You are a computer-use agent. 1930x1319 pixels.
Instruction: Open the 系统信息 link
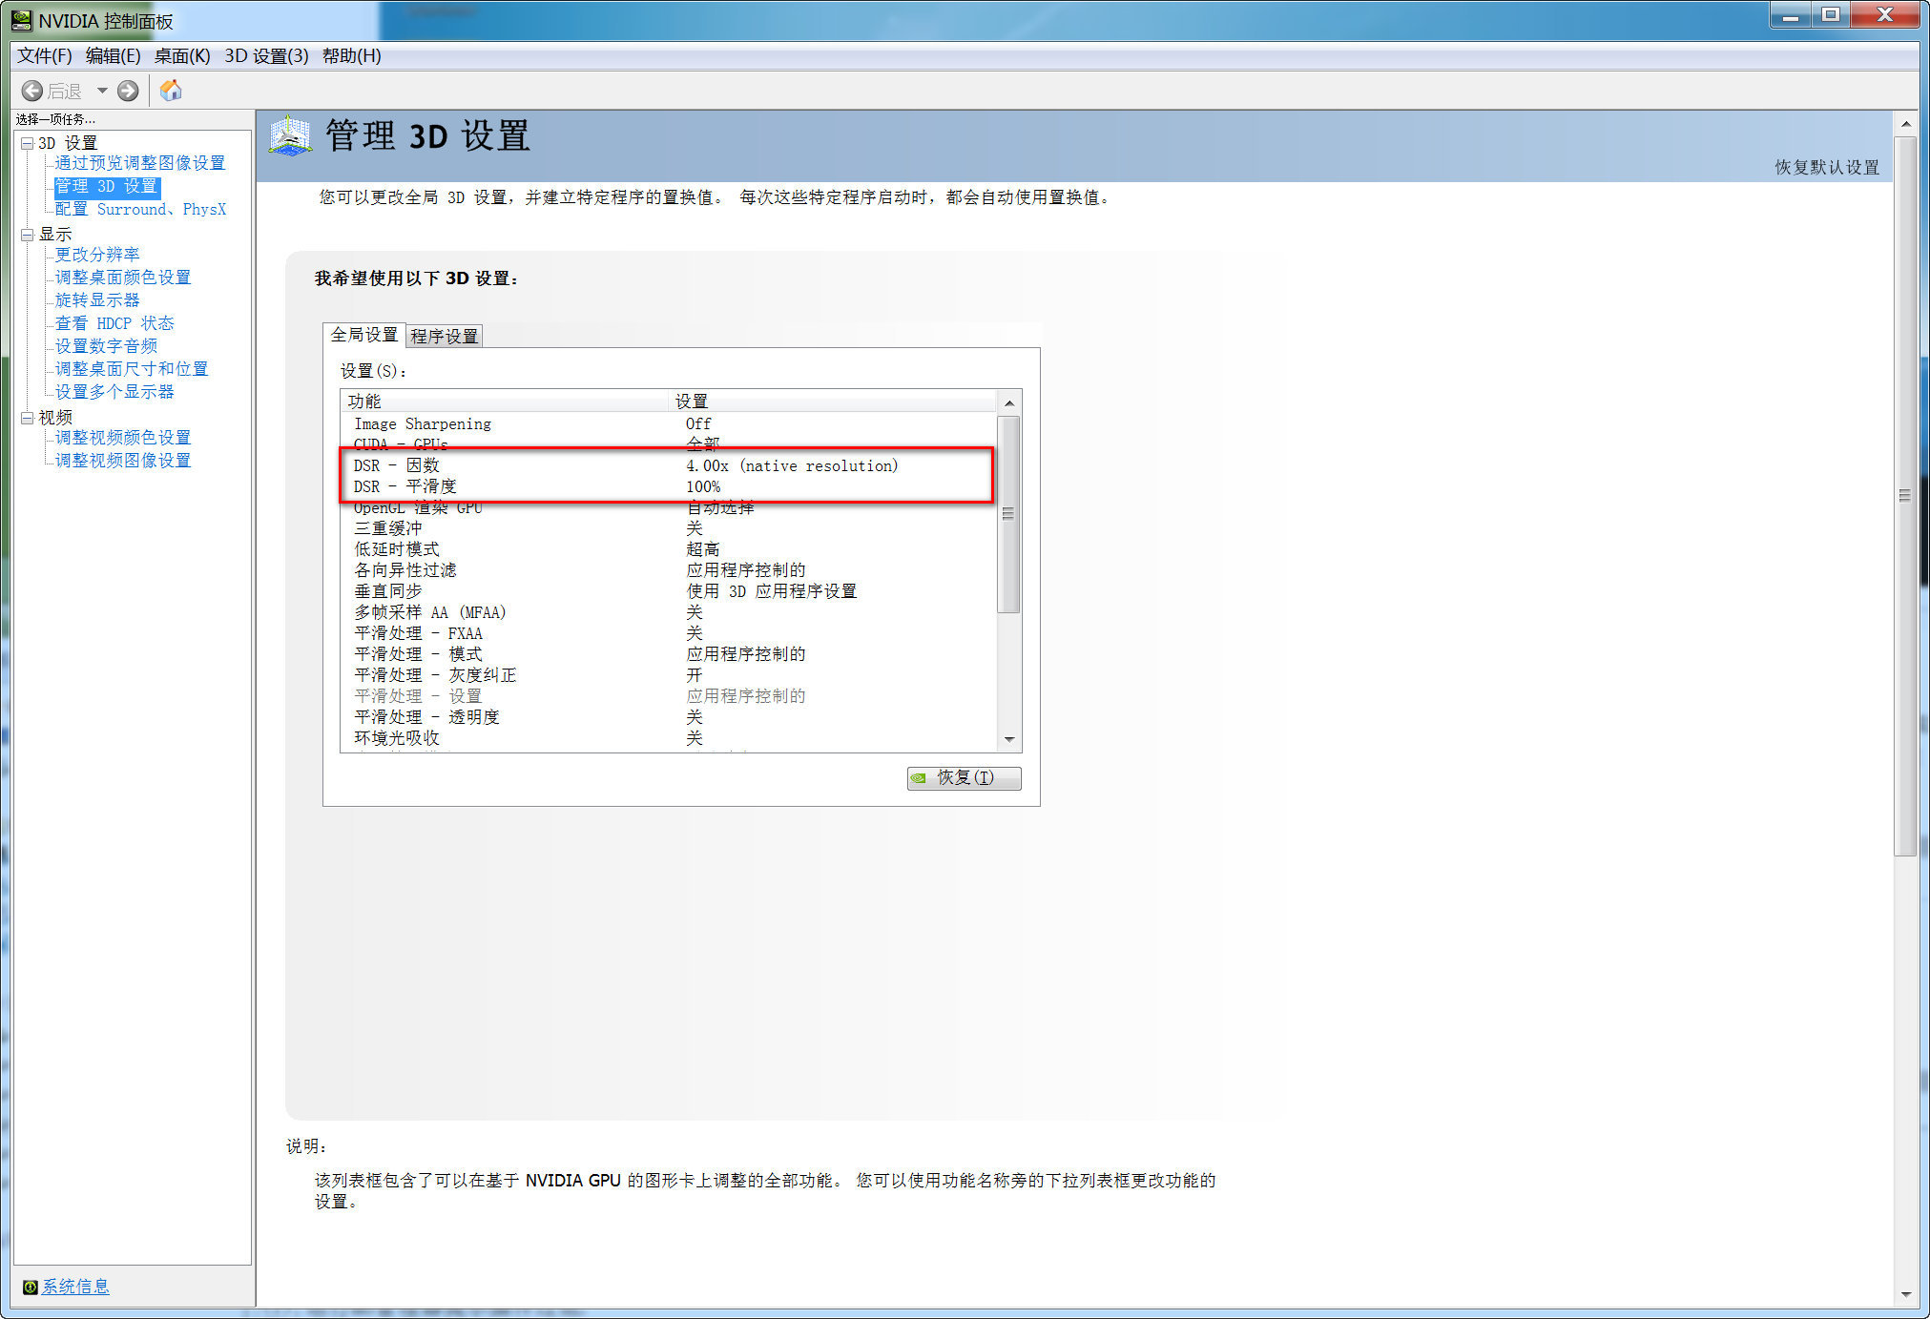point(75,1287)
